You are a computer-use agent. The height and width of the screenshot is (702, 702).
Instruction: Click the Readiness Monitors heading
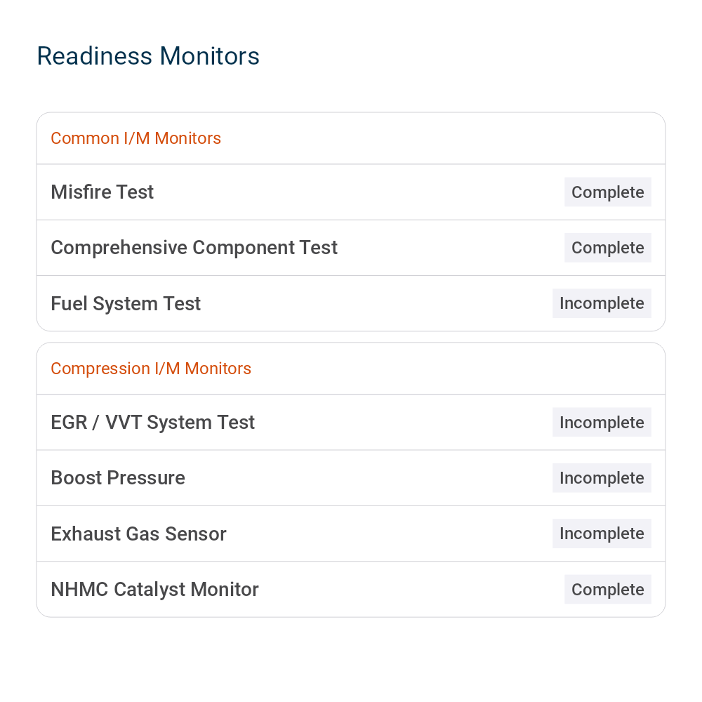pyautogui.click(x=148, y=56)
